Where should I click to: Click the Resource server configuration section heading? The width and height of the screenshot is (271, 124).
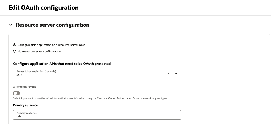pos(52,25)
